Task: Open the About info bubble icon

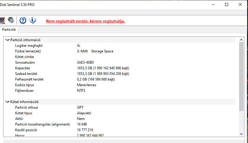Action: pos(32,20)
